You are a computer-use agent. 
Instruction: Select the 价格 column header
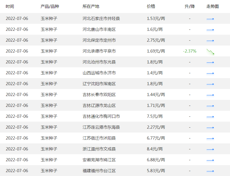point(151,6)
